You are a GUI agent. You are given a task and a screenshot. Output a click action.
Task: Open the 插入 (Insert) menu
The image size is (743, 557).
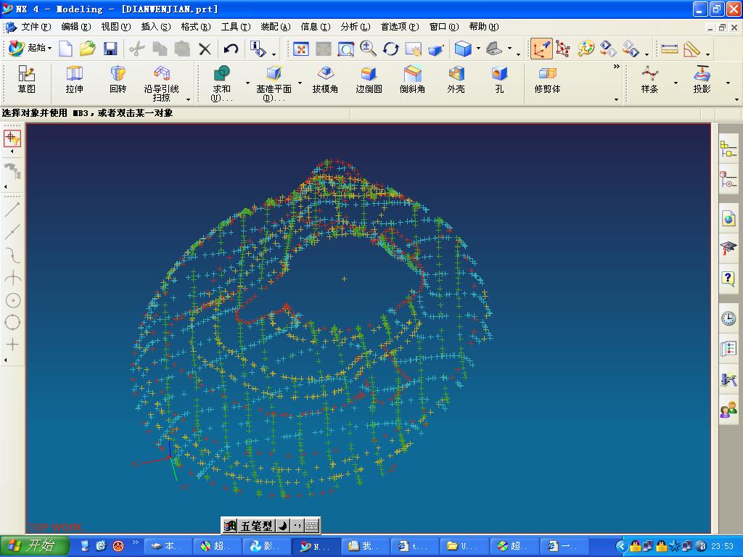click(155, 27)
